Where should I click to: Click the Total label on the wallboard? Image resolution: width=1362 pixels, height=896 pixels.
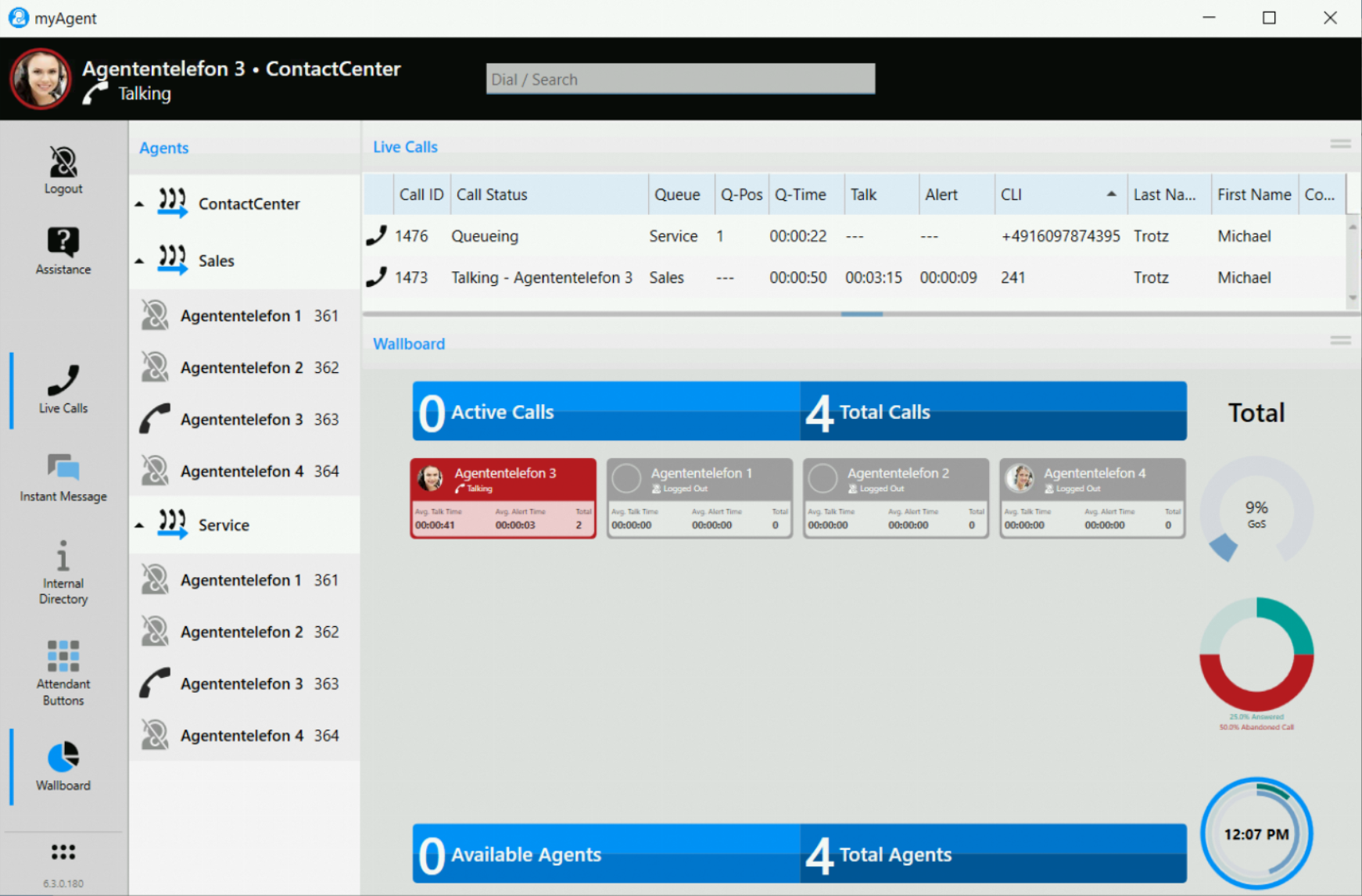[x=1256, y=412]
